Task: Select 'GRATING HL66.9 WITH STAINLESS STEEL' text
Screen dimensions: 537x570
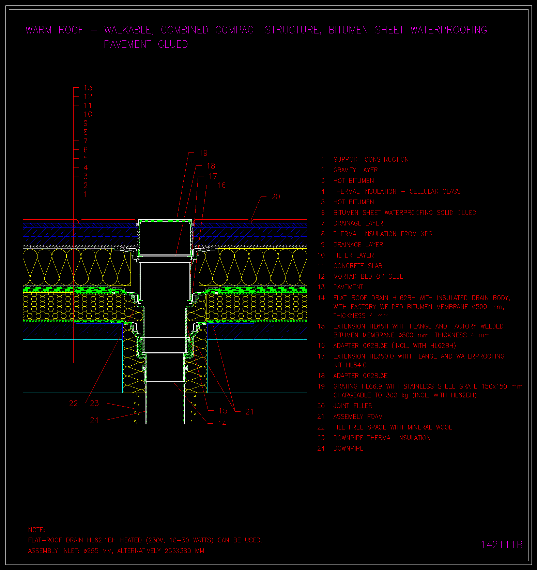Action: [428, 391]
